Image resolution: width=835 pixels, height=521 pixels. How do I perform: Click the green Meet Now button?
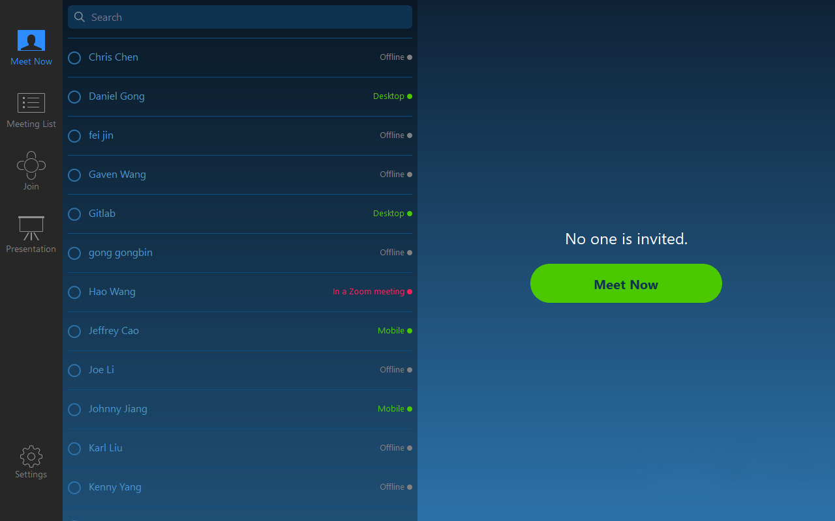626,283
